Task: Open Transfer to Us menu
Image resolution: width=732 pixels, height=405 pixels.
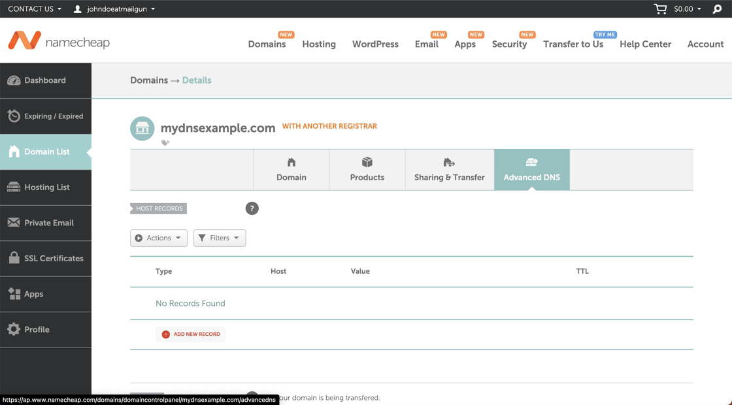Action: pos(573,44)
